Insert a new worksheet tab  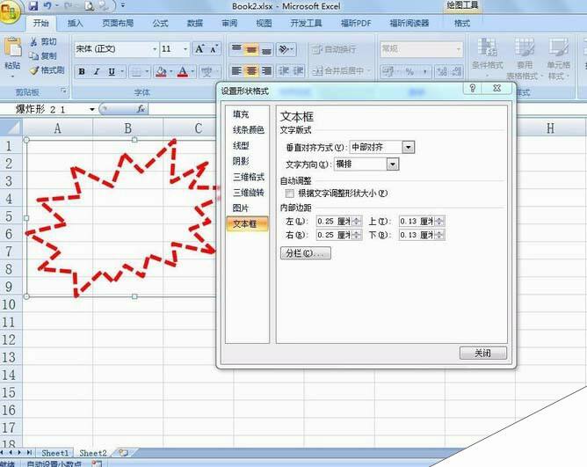coord(124,453)
